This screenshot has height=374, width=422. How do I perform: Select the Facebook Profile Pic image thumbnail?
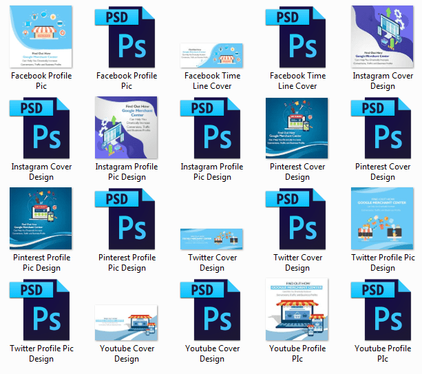[41, 37]
